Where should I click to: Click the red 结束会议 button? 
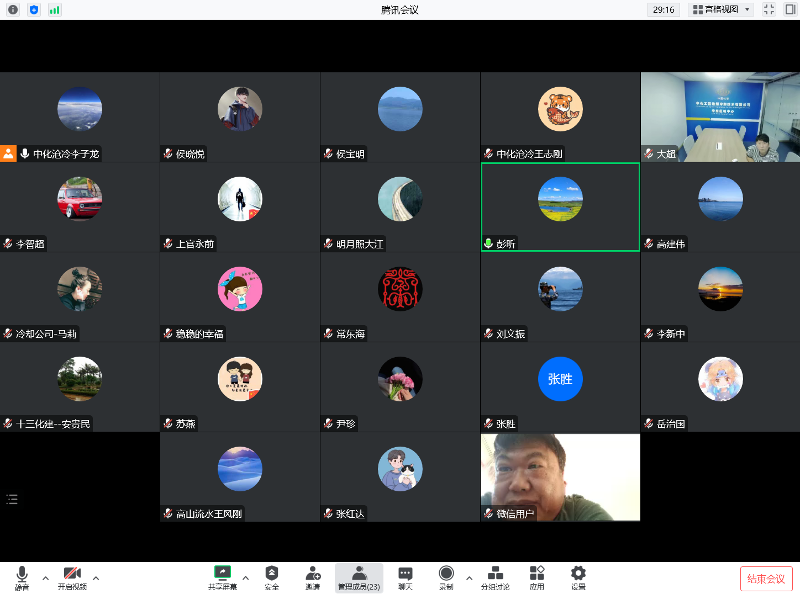point(766,579)
